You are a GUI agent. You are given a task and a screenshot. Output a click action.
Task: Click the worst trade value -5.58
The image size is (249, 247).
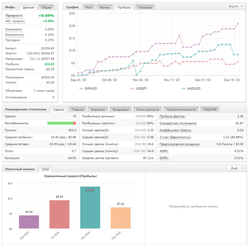coord(150,137)
